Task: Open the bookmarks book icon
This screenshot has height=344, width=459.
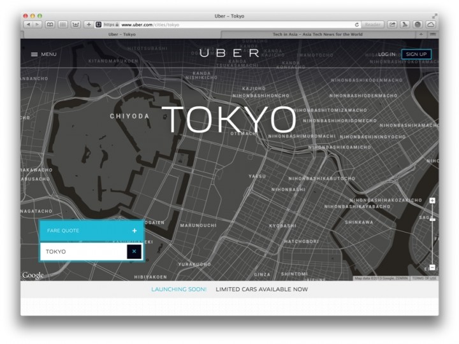Action: coord(50,25)
